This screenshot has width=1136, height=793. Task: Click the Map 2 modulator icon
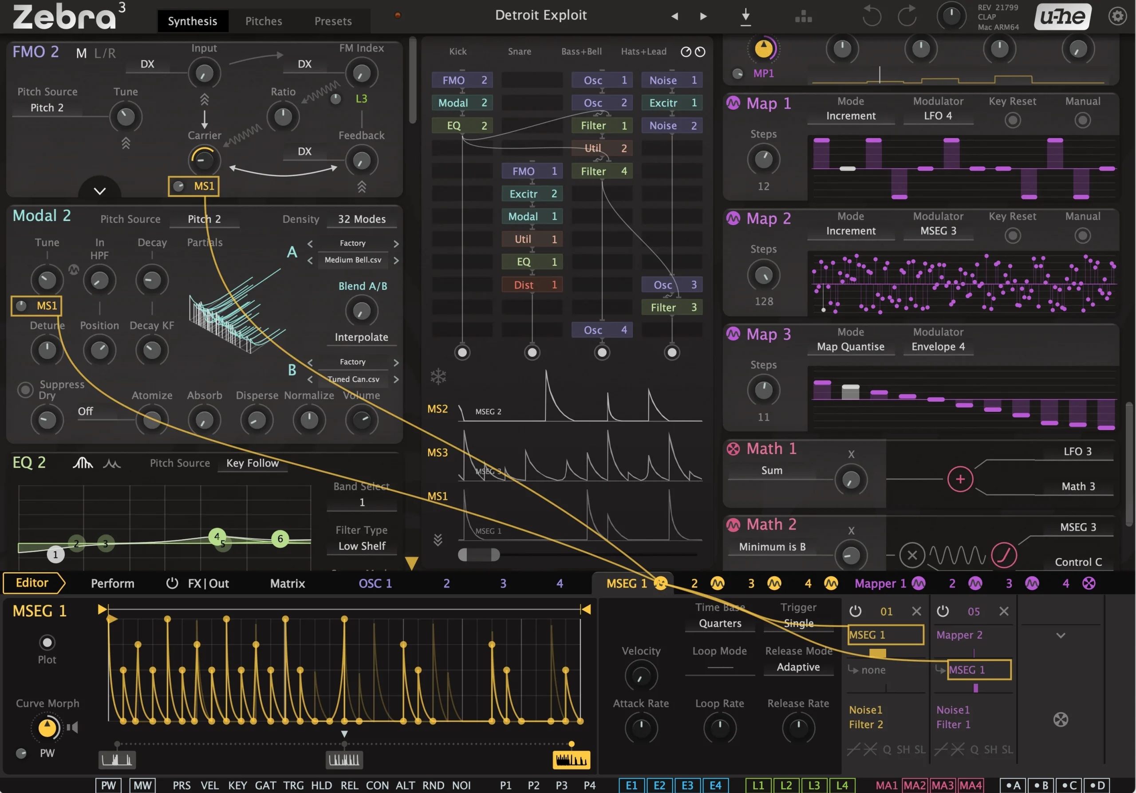click(733, 218)
